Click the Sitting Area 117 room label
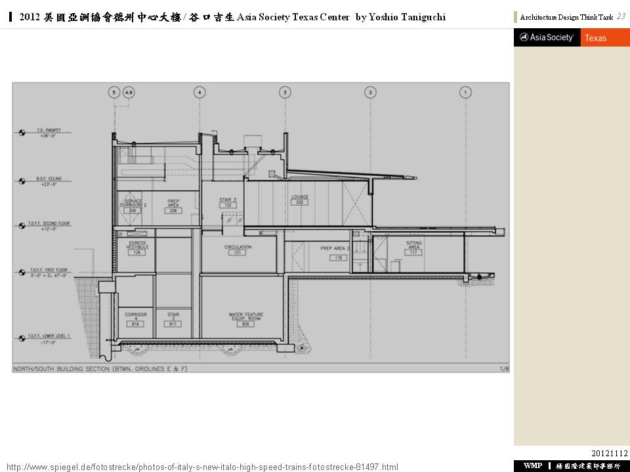Screen dimensions: 630x472 [x=413, y=247]
